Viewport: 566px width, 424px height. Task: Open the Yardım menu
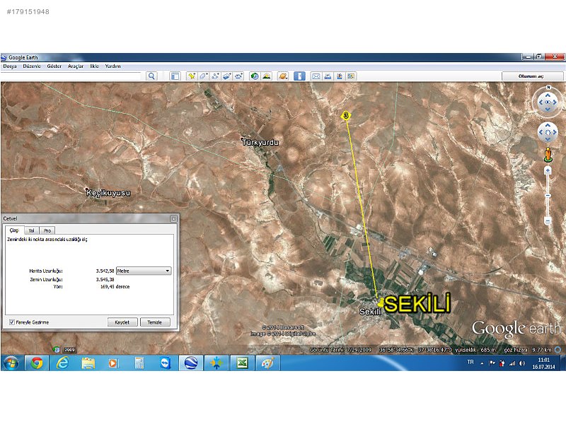(x=112, y=66)
